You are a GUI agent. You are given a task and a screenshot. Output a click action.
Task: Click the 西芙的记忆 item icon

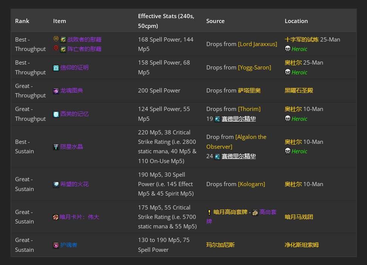pos(56,114)
